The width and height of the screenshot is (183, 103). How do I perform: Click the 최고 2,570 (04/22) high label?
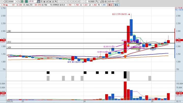pyautogui.click(x=119, y=14)
